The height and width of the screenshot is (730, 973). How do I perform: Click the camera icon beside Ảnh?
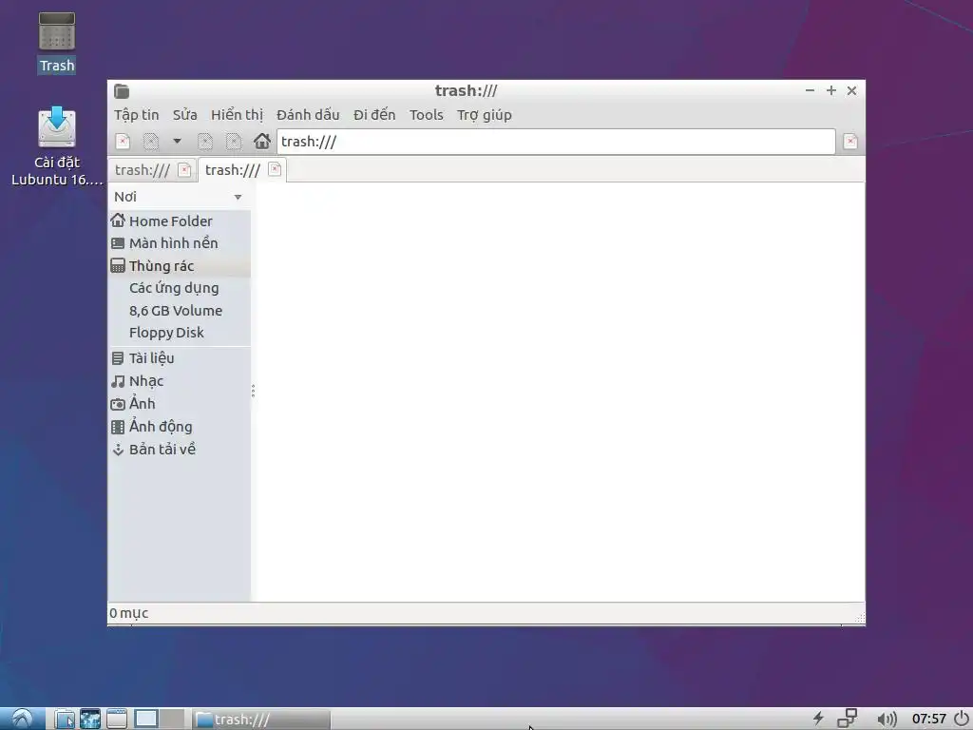pyautogui.click(x=118, y=404)
